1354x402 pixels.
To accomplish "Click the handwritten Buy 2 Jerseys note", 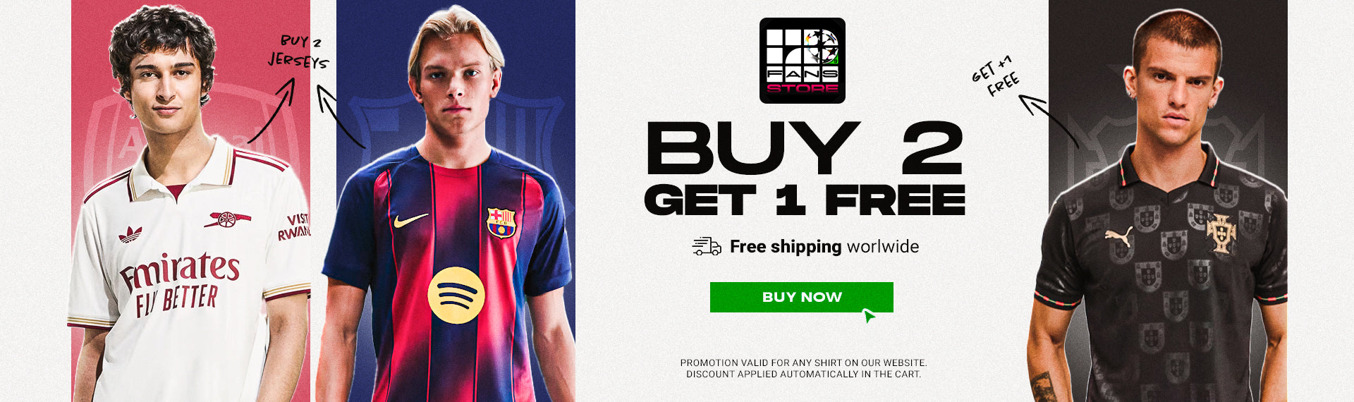I will 298,51.
